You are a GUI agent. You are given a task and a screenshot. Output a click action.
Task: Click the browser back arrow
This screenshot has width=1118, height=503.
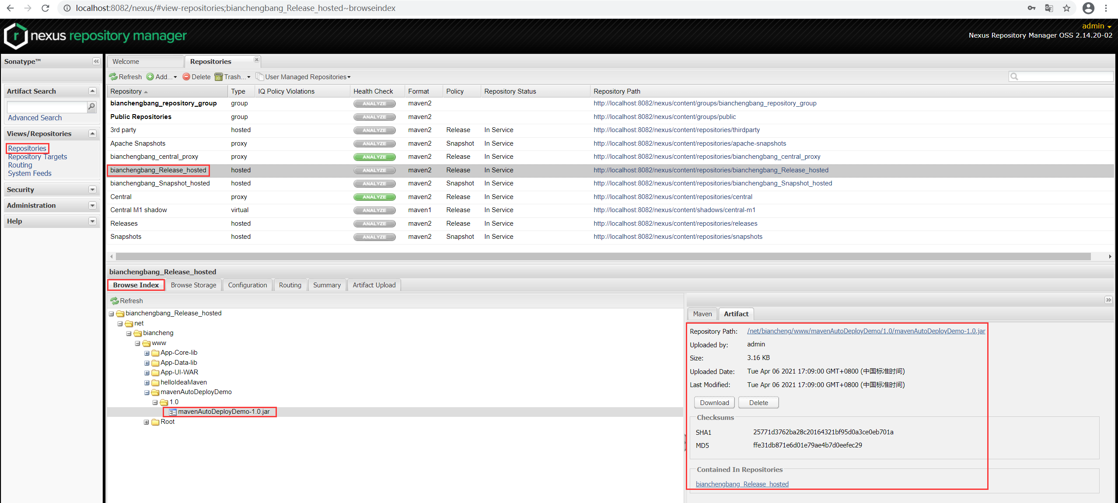click(10, 8)
